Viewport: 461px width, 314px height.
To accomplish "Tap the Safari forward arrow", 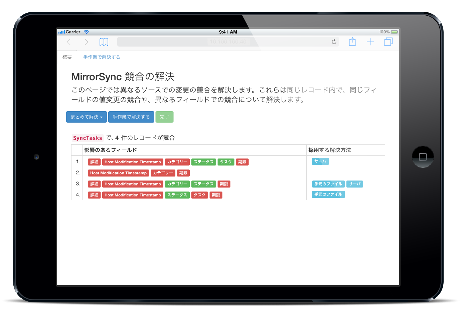I will coord(86,42).
